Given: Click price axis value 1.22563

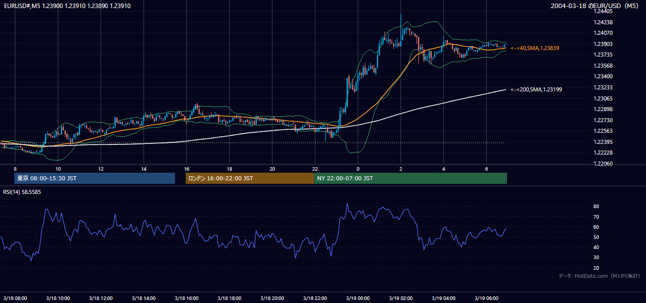Looking at the screenshot, I should (x=603, y=131).
